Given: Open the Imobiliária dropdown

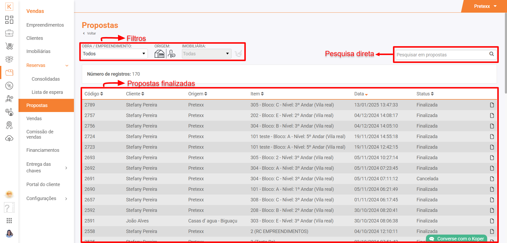Looking at the screenshot, I should tap(206, 54).
